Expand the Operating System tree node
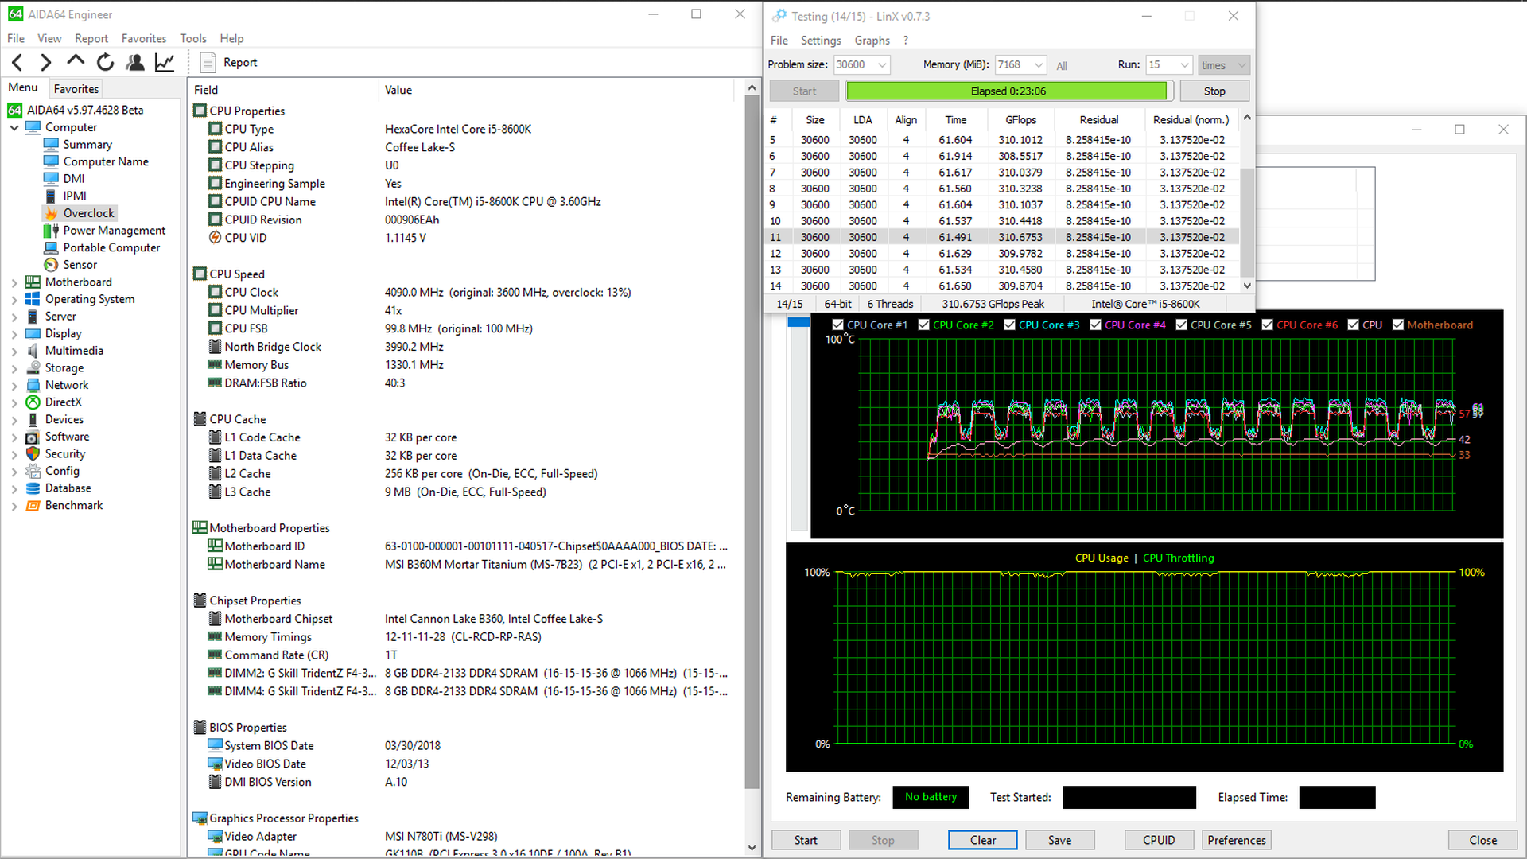The height and width of the screenshot is (859, 1527). (14, 300)
